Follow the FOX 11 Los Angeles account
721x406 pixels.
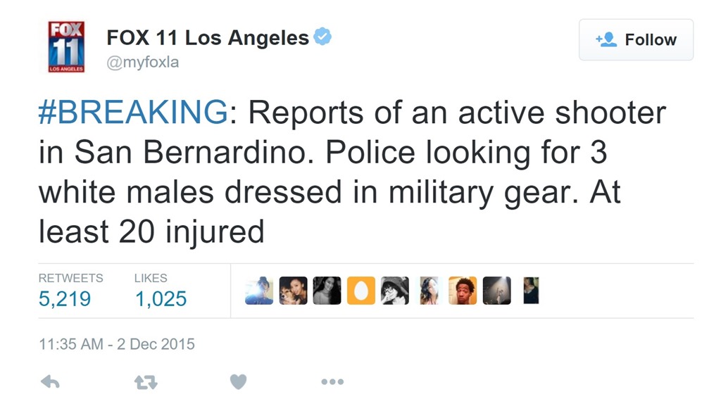click(x=636, y=40)
